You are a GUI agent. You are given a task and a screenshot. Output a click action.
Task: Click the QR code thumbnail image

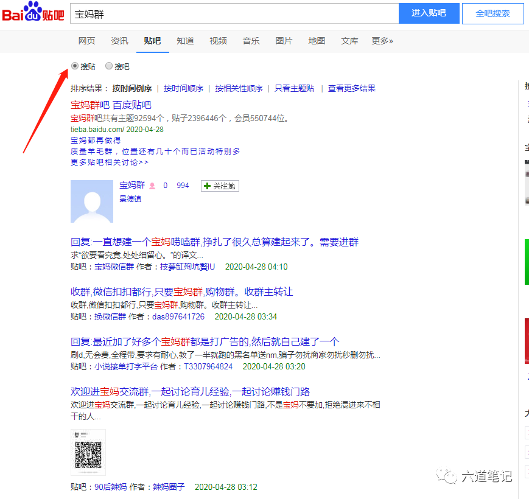[x=88, y=452]
